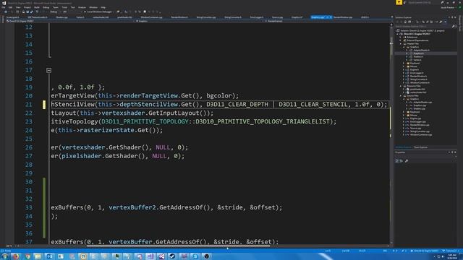The width and height of the screenshot is (463, 260).
Task: Select vertexshader.hlsl in Solution Explorer
Action: [x=418, y=92]
